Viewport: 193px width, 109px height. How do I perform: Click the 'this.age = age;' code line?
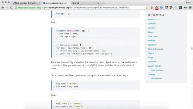[67, 36]
